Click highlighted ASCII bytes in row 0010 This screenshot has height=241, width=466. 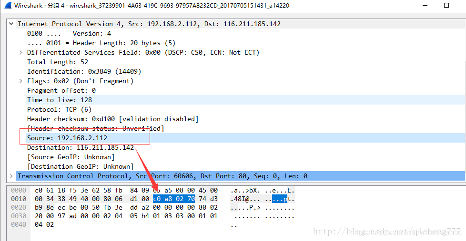(280, 199)
